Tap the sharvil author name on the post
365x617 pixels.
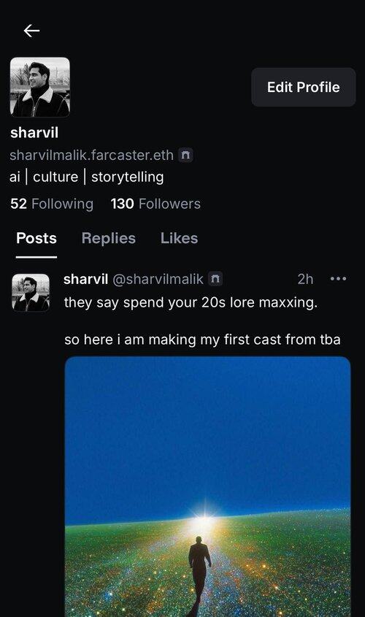click(85, 279)
